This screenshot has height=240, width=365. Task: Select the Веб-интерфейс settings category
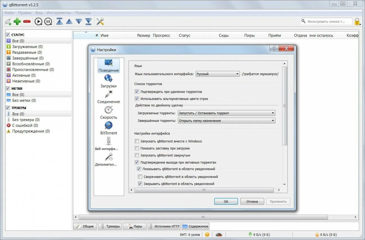(107, 144)
